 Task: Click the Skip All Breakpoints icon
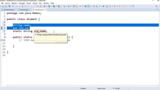pos(13,6)
